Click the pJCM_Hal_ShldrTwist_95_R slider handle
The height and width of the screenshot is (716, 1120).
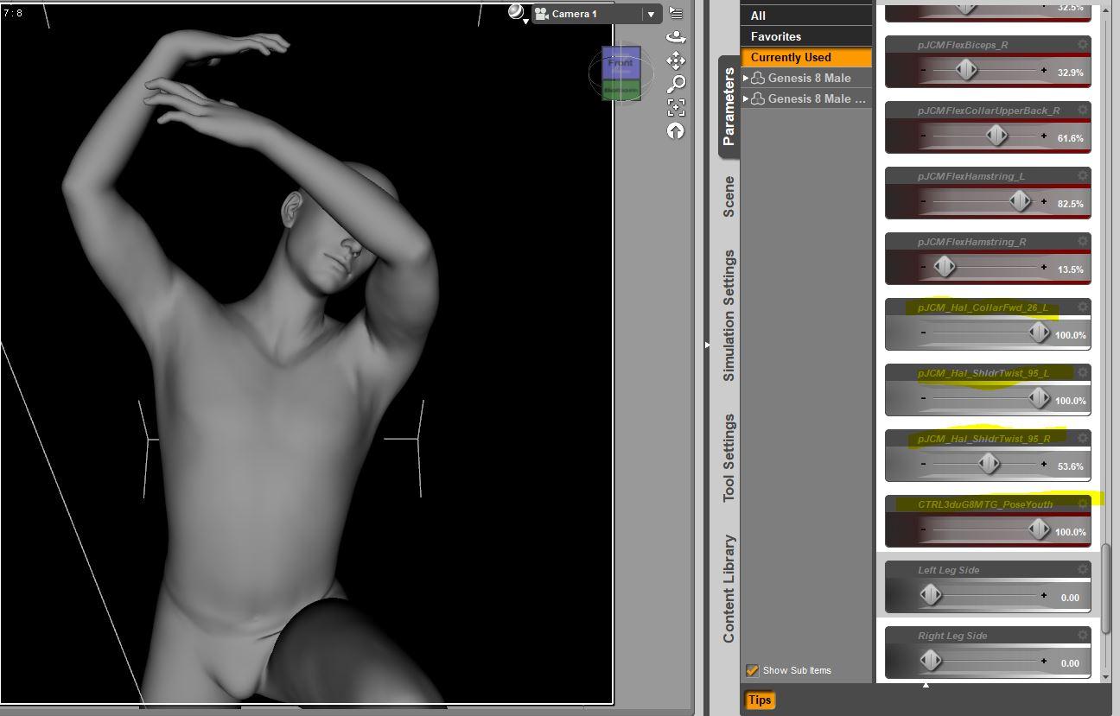(989, 465)
